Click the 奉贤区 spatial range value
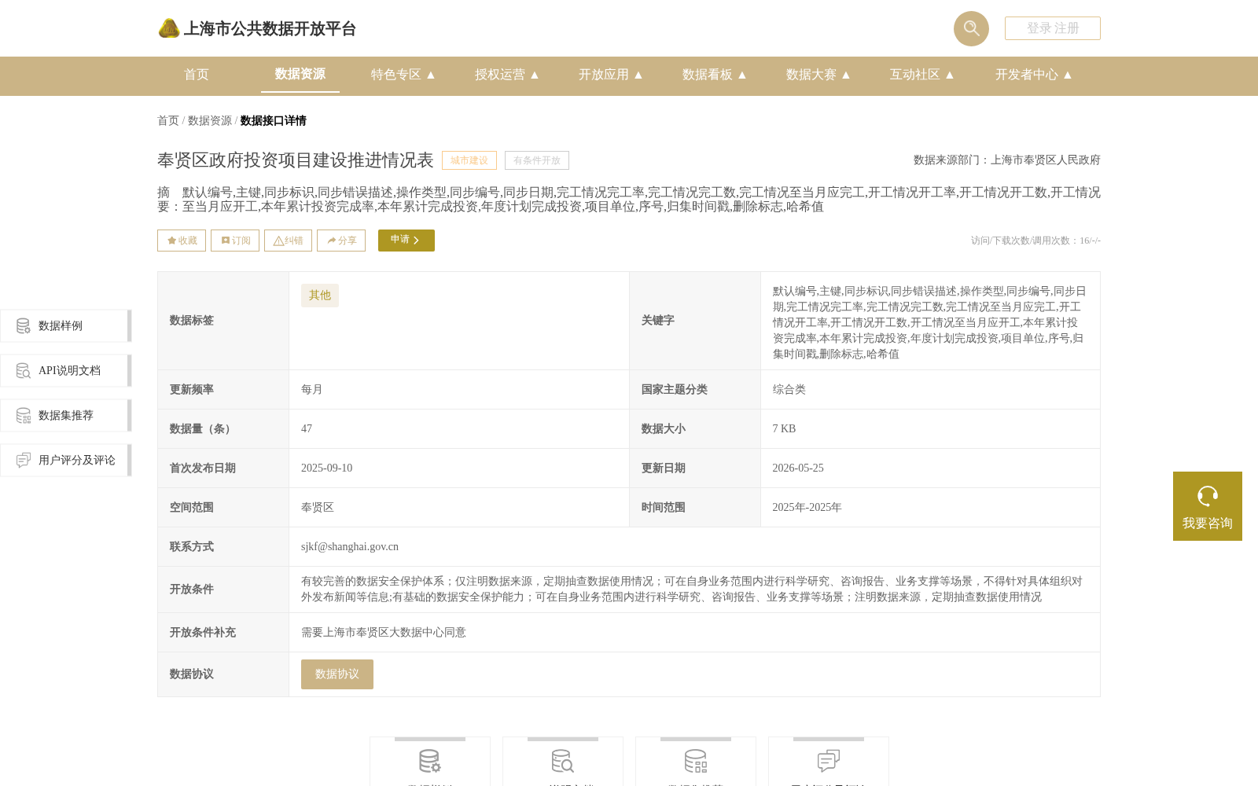 click(318, 508)
